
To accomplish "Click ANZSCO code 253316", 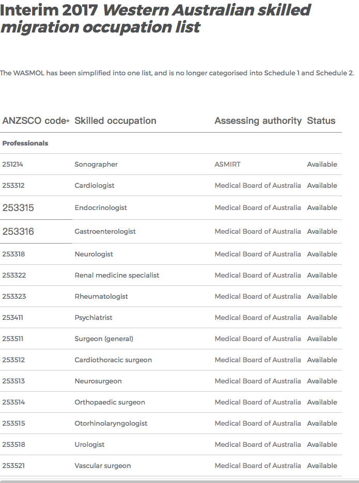I will (x=18, y=232).
